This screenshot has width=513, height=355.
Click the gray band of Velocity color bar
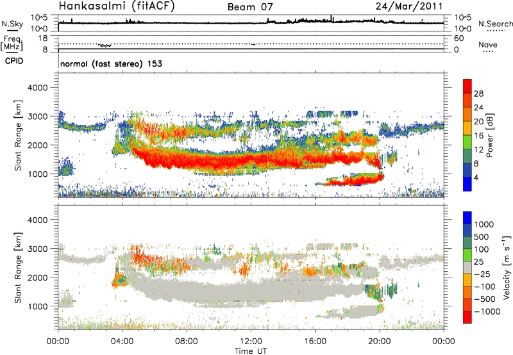[467, 268]
